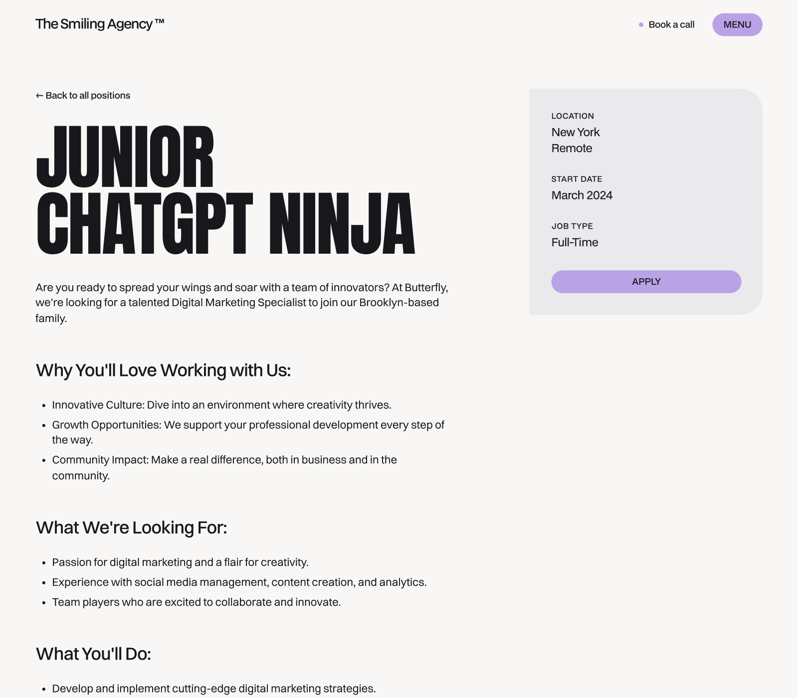Click 'What We're Looking For' heading
798x698 pixels.
(131, 527)
